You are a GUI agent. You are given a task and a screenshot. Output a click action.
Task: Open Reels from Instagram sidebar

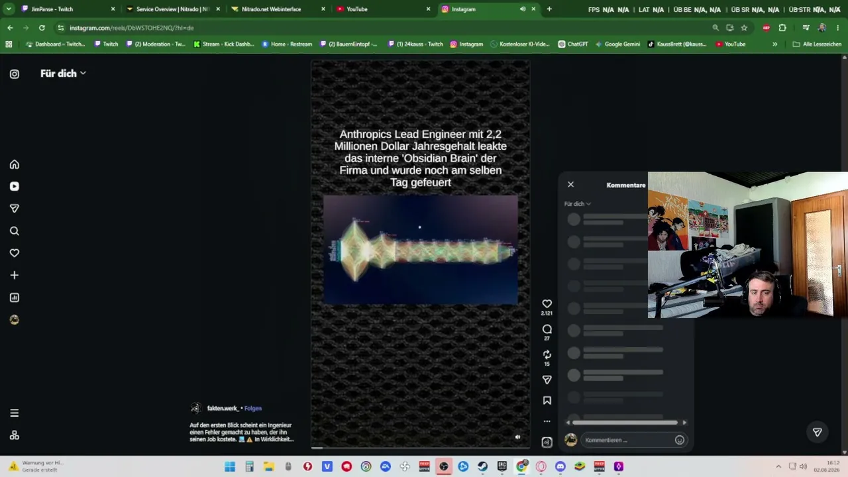[x=15, y=186]
